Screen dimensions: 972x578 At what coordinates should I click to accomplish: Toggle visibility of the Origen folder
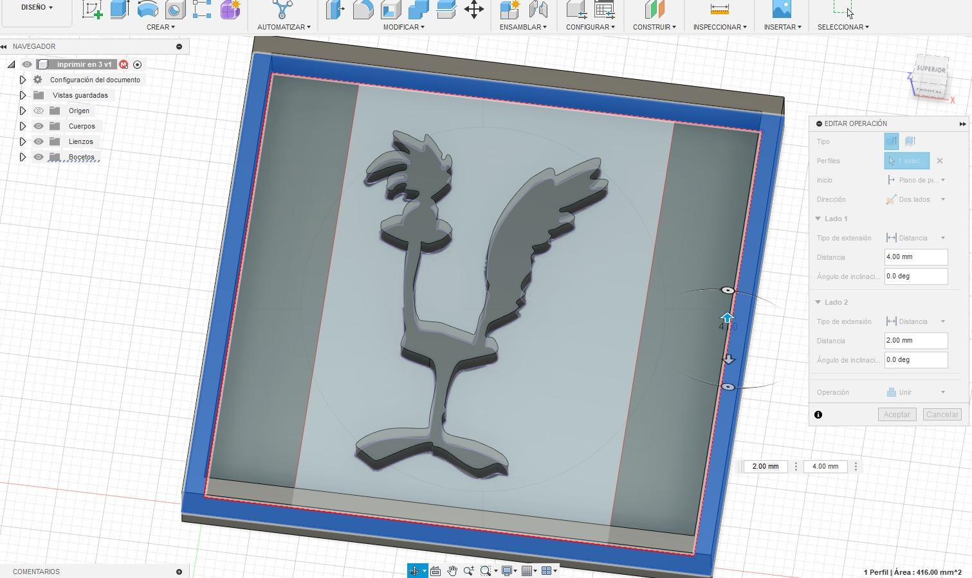tap(39, 111)
